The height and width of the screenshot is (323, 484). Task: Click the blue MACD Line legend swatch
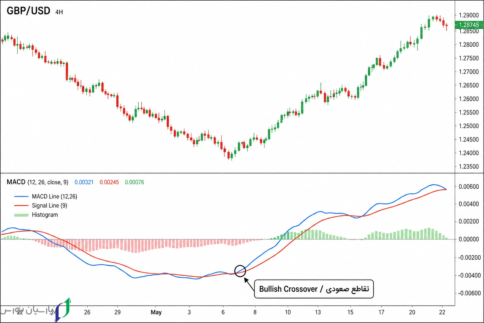(x=21, y=197)
